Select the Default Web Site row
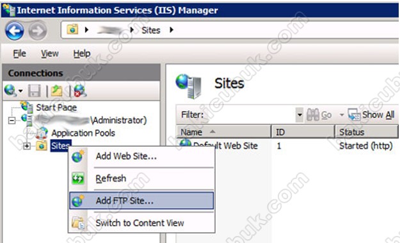This screenshot has width=400, height=243. tap(287, 146)
